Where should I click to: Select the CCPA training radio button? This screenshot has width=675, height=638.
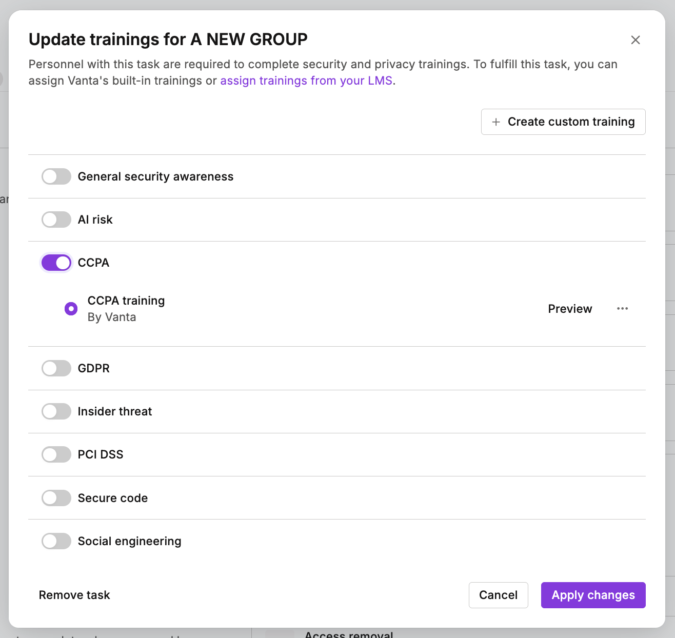point(71,309)
